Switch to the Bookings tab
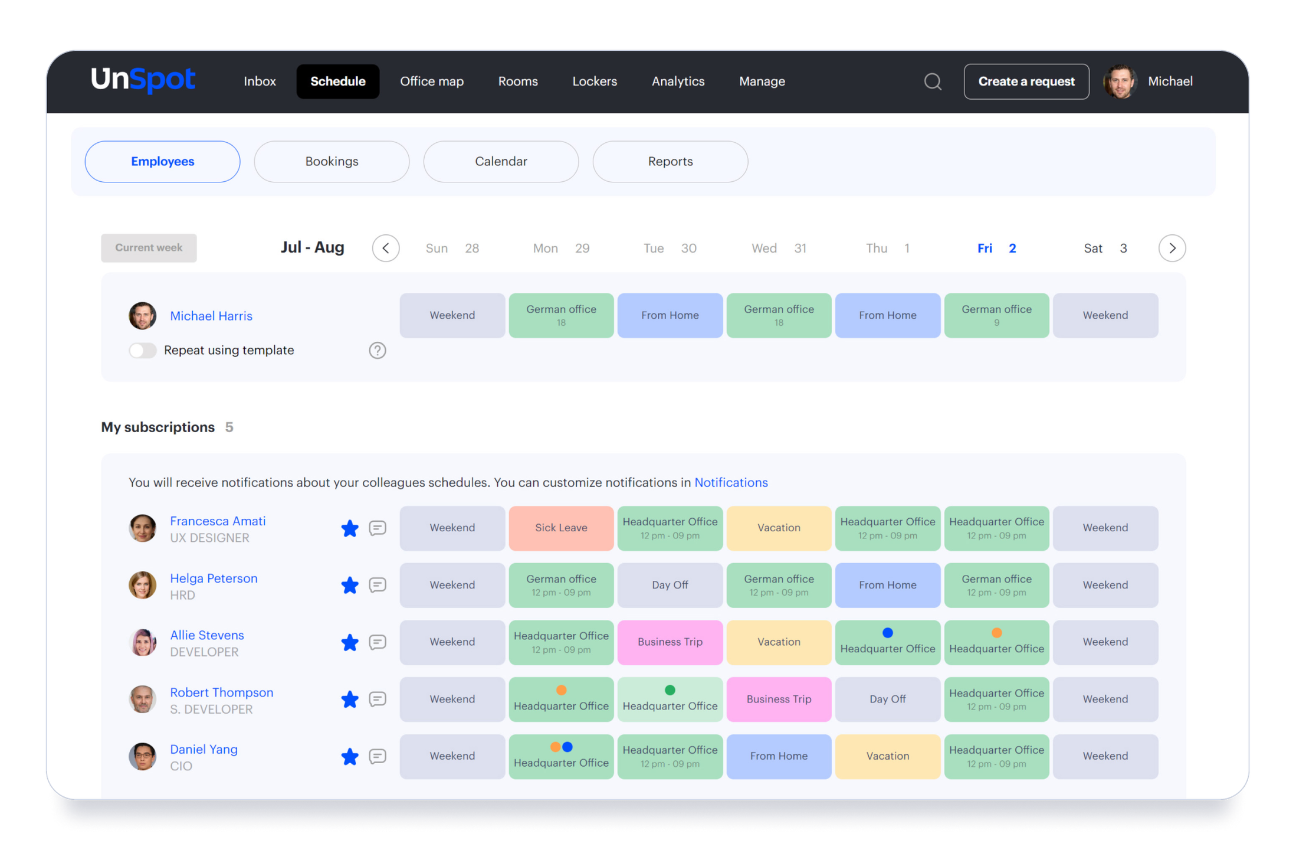Screen dimensions: 1296x850 point(332,161)
